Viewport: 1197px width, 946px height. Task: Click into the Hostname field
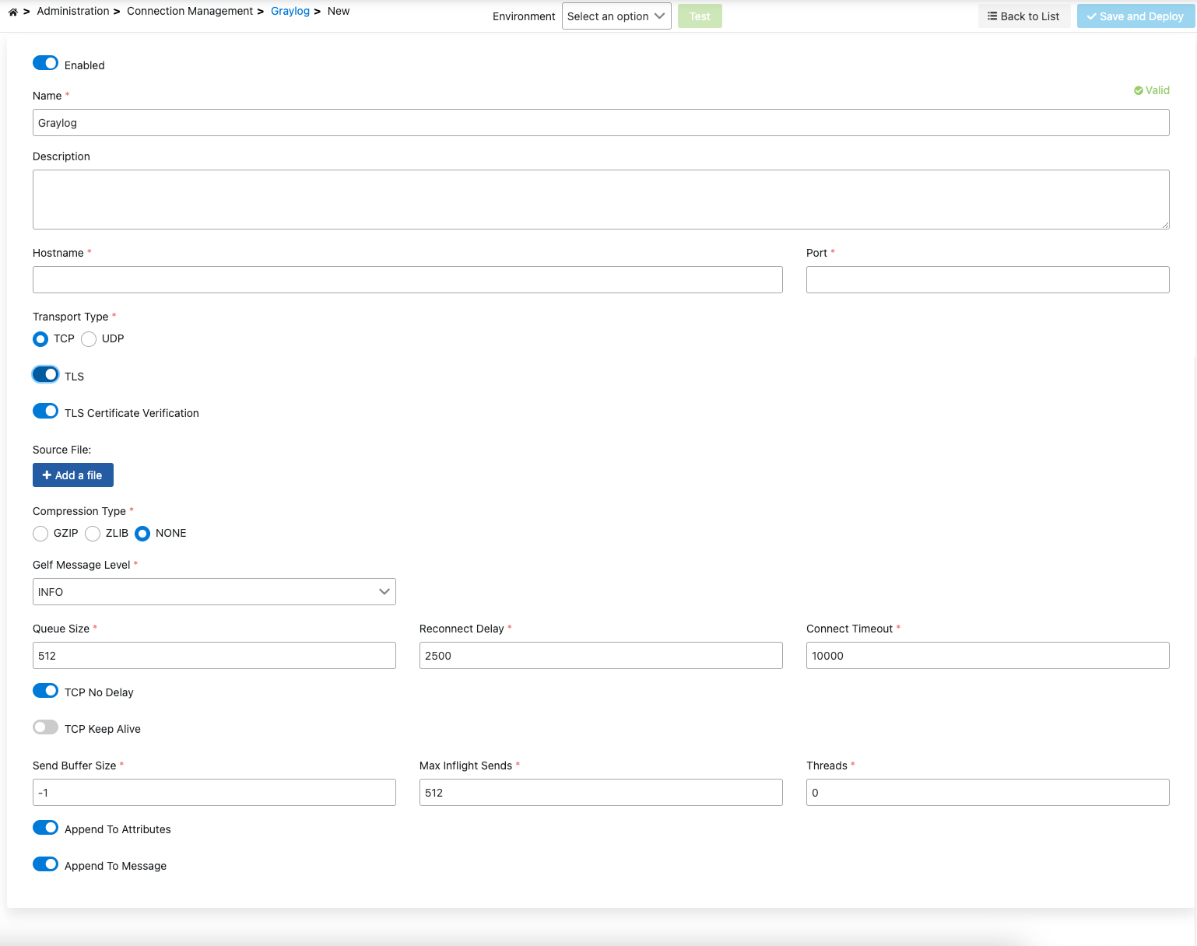tap(407, 280)
